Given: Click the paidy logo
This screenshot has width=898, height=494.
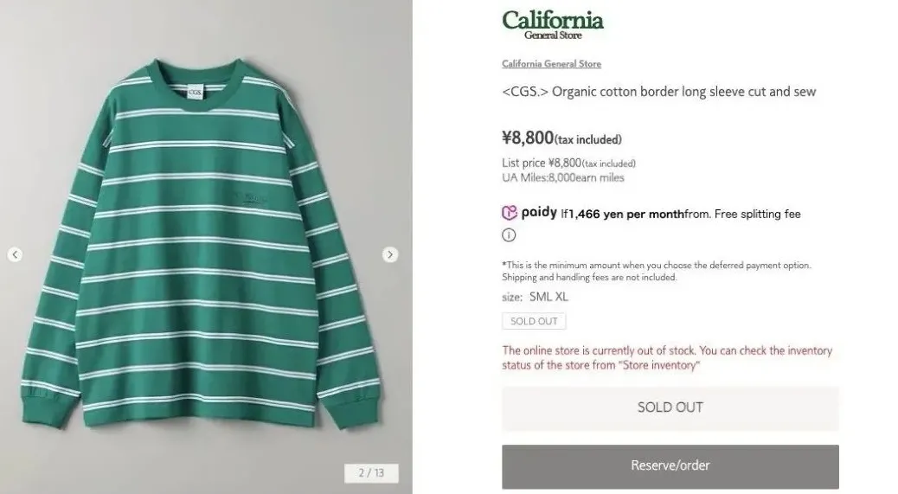Looking at the screenshot, I should coord(529,213).
